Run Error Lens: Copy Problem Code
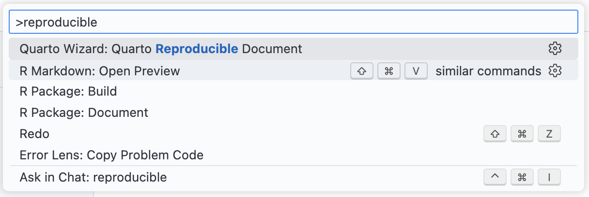The height and width of the screenshot is (197, 589). tap(111, 155)
